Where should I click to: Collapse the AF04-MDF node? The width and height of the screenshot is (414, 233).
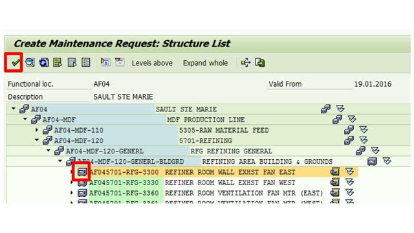[x=25, y=119]
